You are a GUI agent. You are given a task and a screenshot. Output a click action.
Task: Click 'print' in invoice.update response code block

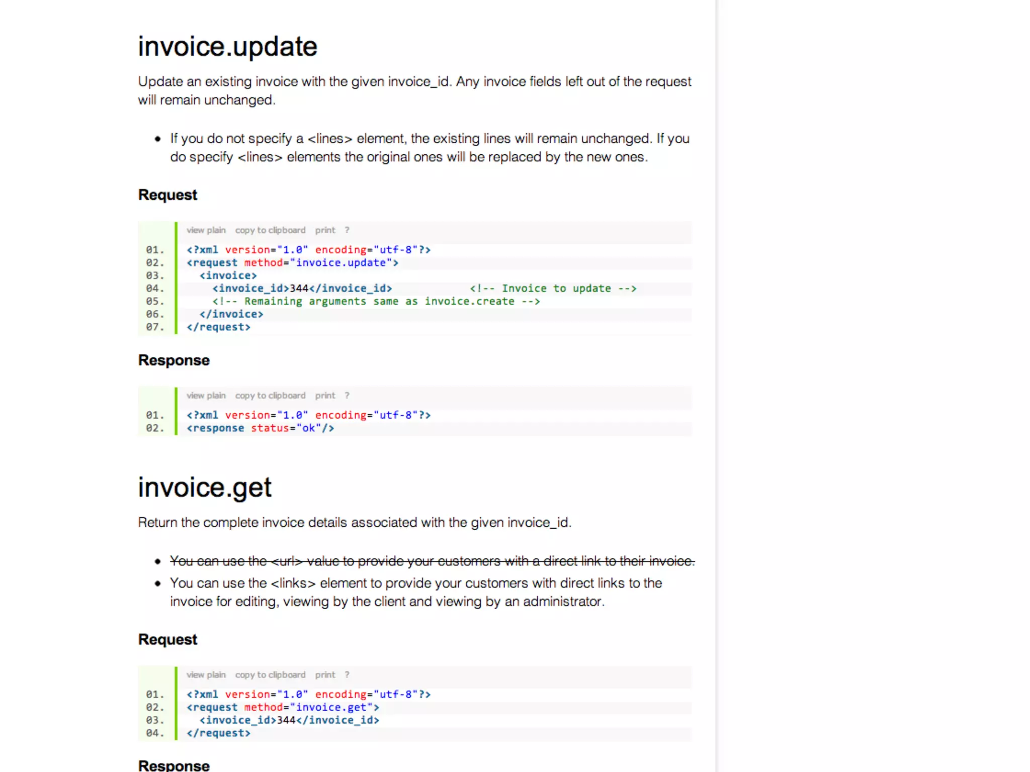pos(325,396)
